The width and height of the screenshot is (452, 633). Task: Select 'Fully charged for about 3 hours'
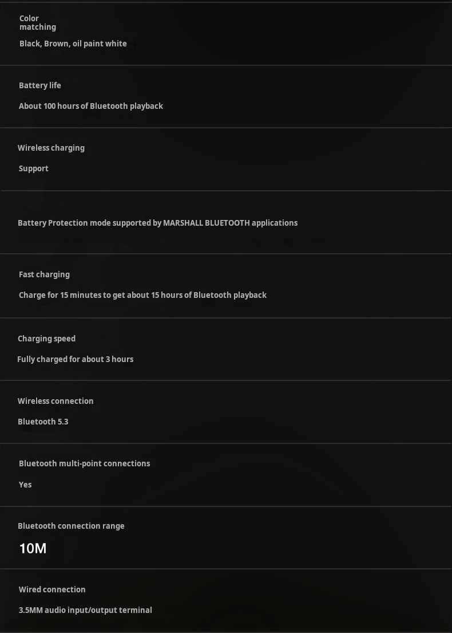[x=75, y=359]
